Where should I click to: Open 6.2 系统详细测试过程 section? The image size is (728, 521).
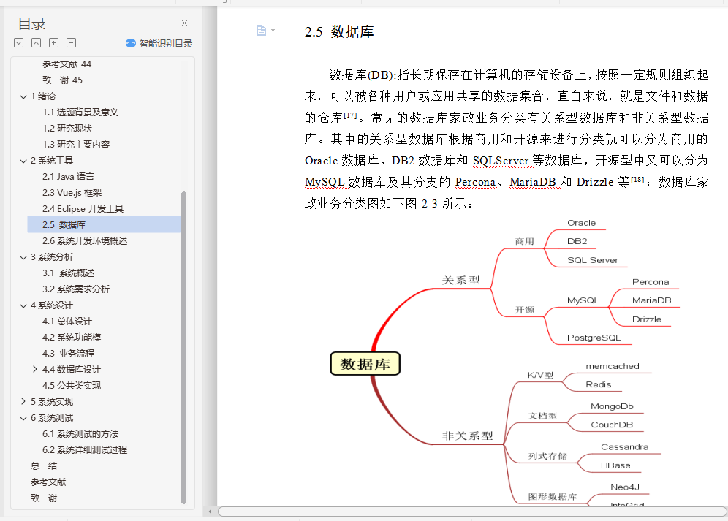pyautogui.click(x=85, y=450)
